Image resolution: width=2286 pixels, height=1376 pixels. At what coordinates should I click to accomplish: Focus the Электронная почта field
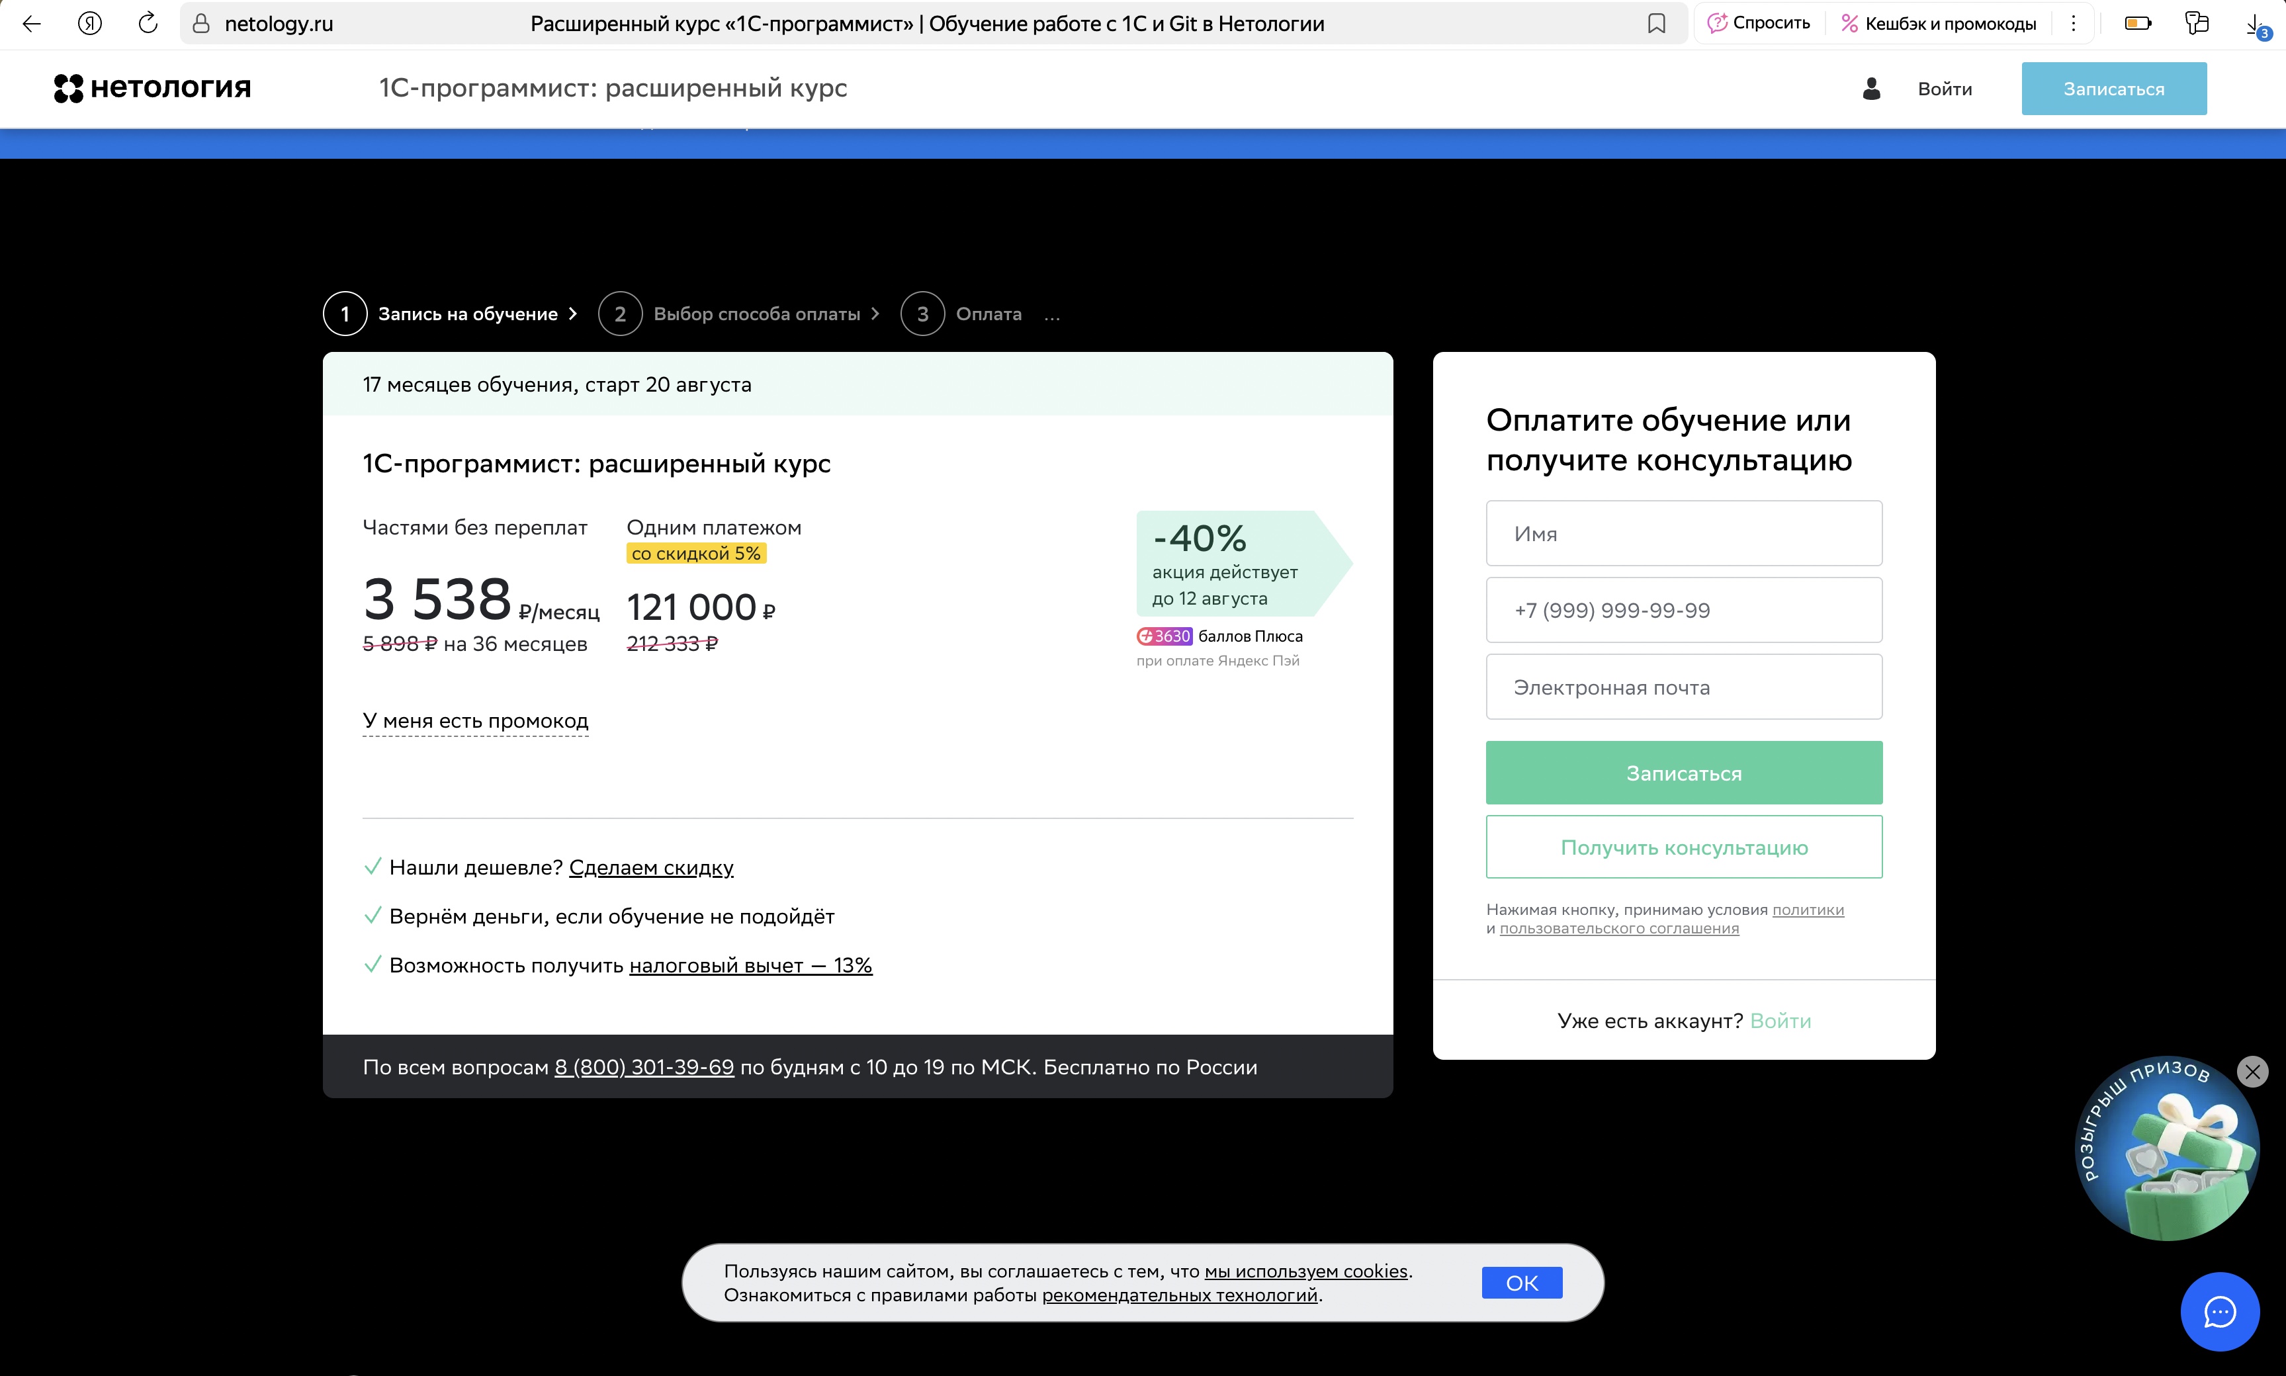tap(1683, 687)
